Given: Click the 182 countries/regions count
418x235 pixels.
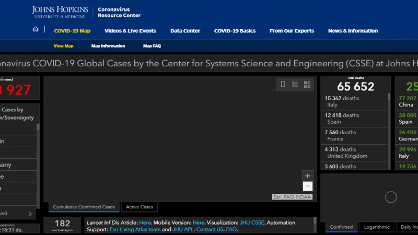Looking at the screenshot, I should coord(62,224).
